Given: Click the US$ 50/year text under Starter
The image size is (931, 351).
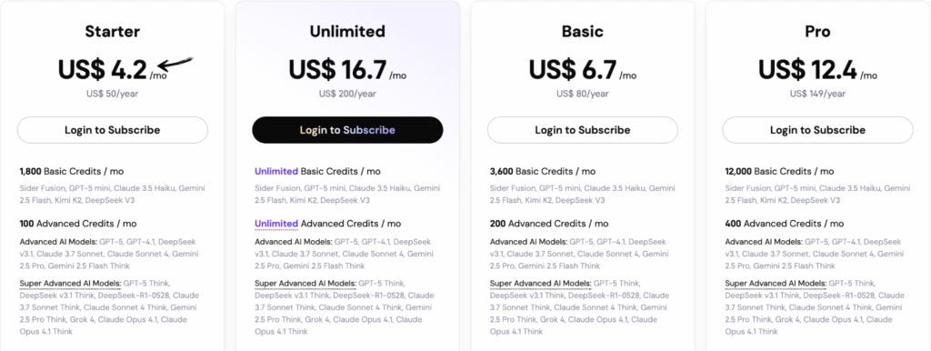Looking at the screenshot, I should click(x=112, y=94).
